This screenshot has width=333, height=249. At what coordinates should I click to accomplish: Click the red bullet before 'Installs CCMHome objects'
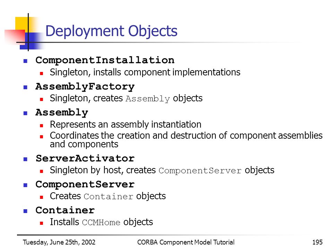42,223
